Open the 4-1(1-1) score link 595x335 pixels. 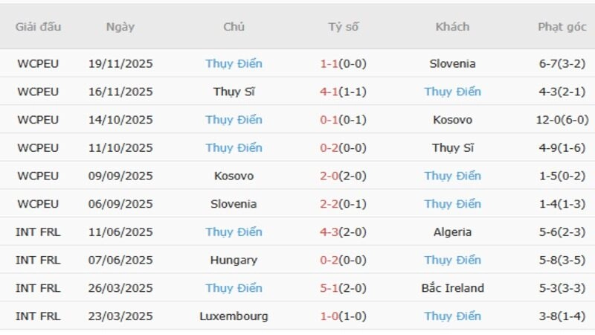tap(343, 92)
